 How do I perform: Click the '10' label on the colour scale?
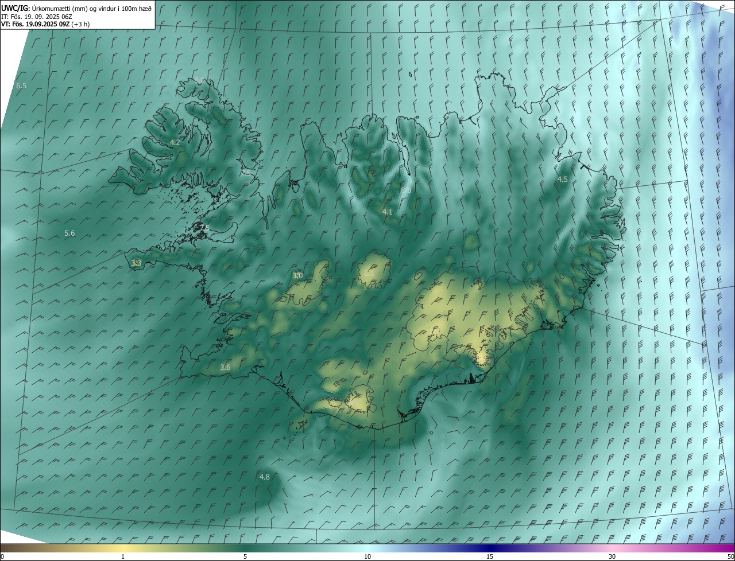click(367, 556)
